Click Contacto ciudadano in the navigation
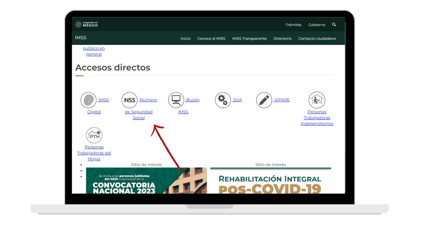The image size is (433, 230). (x=316, y=38)
